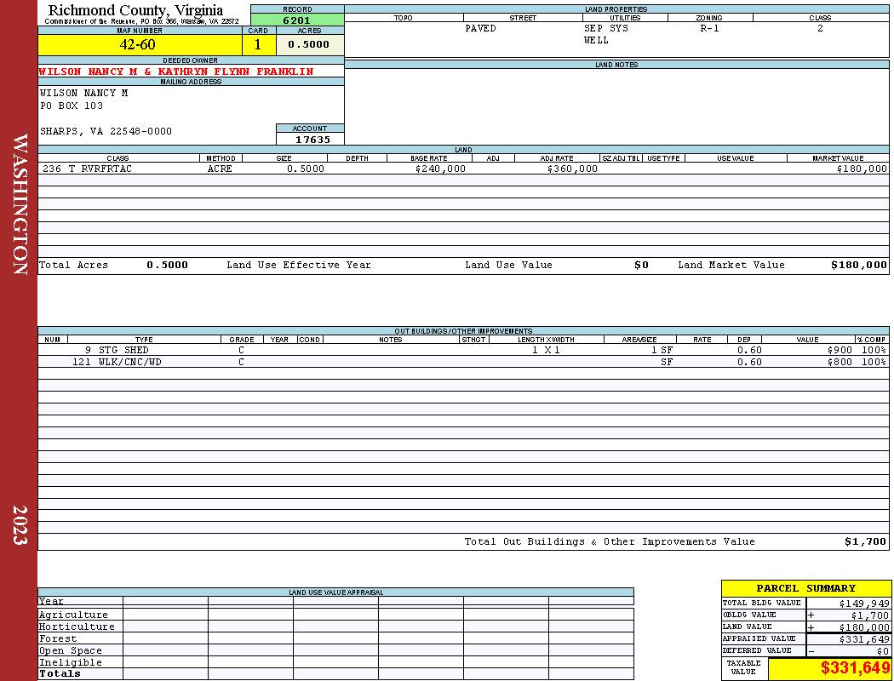This screenshot has width=894, height=681.
Task: Click the Land Use Effective Year label
Action: point(299,265)
